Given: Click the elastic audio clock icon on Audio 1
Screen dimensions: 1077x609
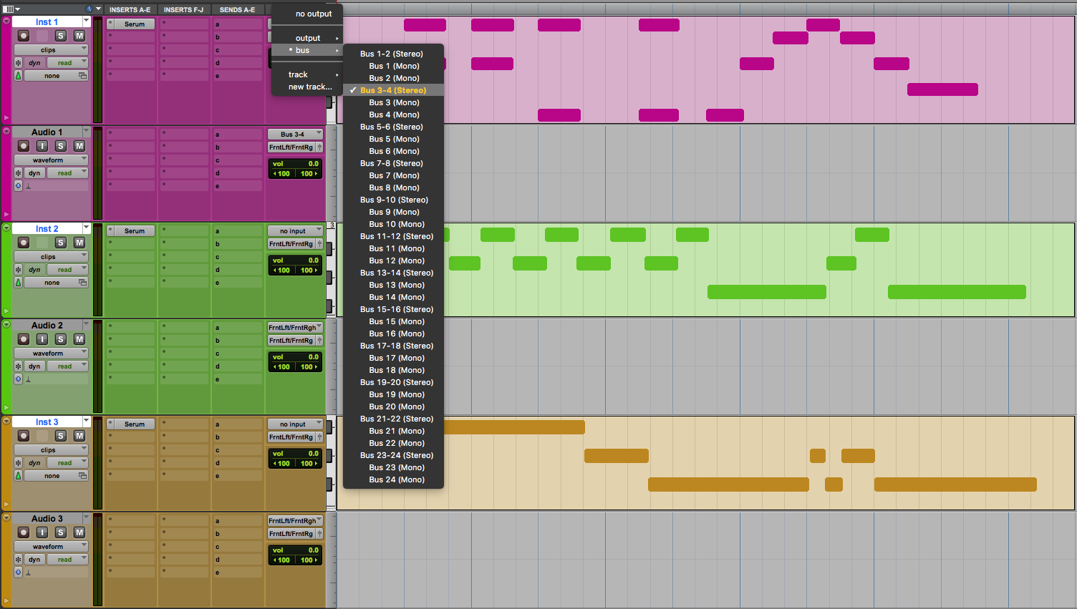Looking at the screenshot, I should [19, 186].
